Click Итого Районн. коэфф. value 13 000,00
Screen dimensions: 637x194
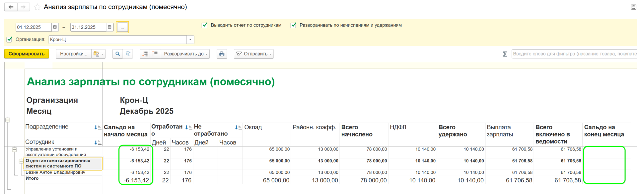point(325,180)
